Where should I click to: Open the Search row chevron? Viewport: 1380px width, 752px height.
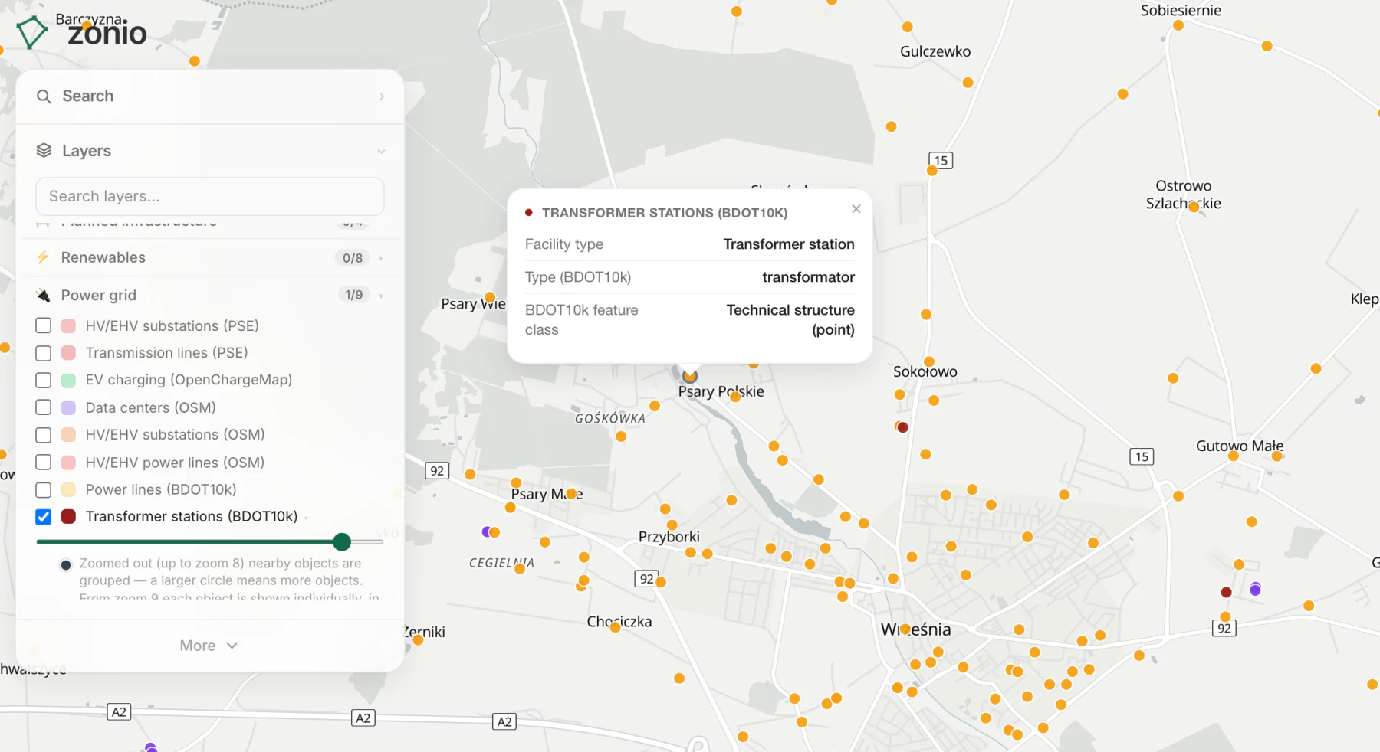coord(381,96)
